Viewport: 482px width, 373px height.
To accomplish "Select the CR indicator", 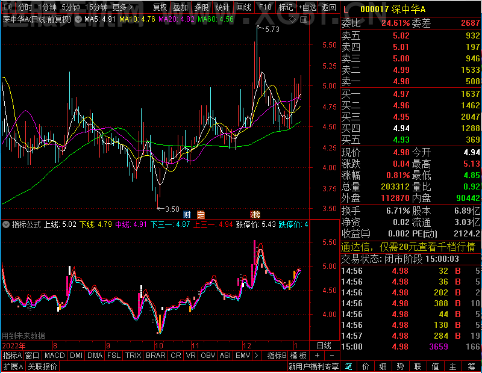I will click(x=176, y=356).
